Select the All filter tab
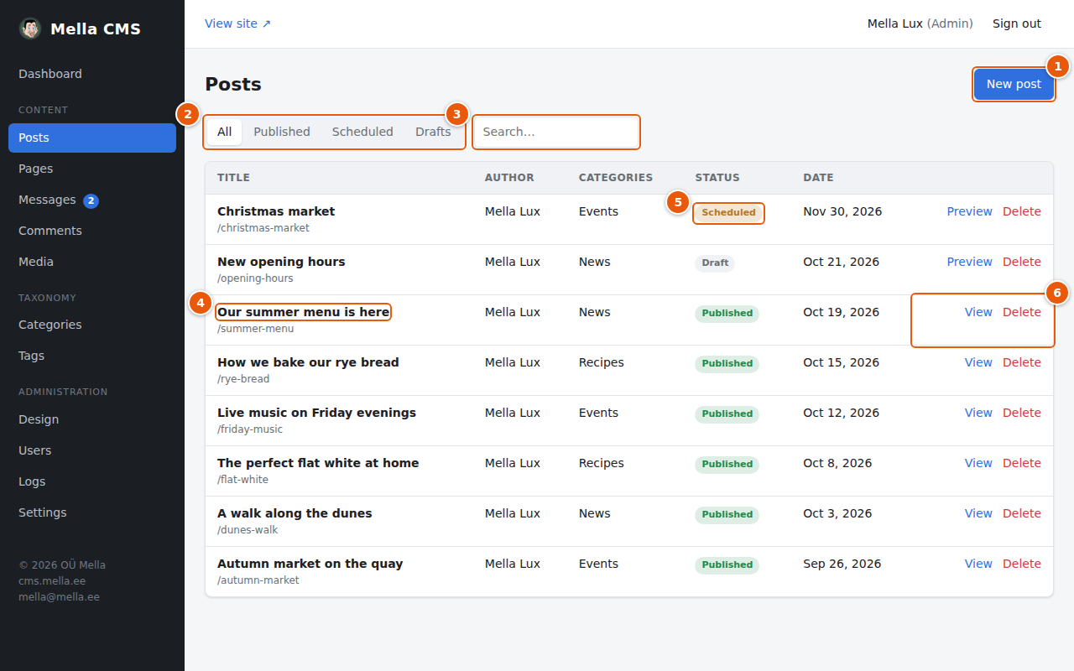Screen dimensions: 1074x671 [x=225, y=132]
